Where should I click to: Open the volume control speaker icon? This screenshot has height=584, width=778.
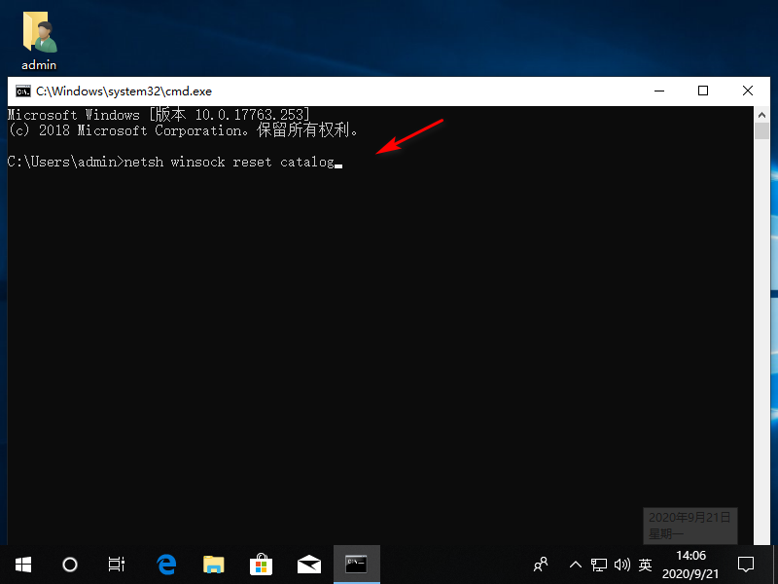622,564
